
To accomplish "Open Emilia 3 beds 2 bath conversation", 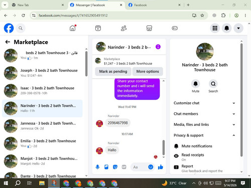I will click(x=42, y=144).
